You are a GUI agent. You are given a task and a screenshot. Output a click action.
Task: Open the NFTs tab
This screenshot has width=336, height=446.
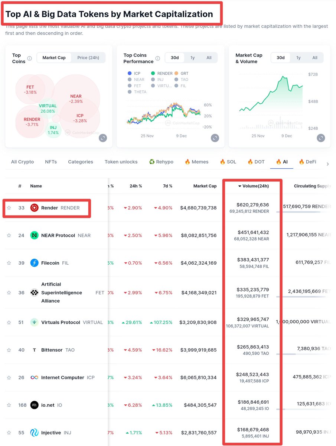(x=51, y=162)
